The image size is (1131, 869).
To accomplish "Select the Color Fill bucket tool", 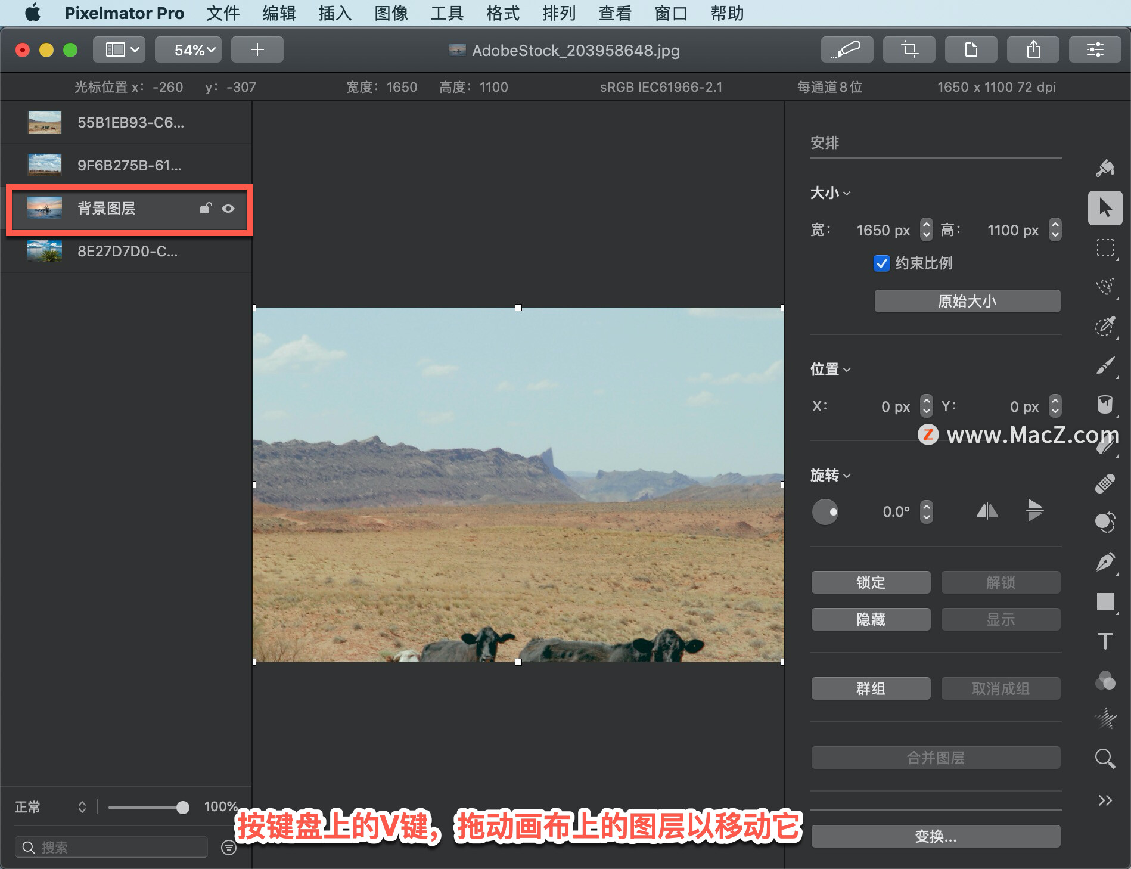I will pyautogui.click(x=1105, y=405).
